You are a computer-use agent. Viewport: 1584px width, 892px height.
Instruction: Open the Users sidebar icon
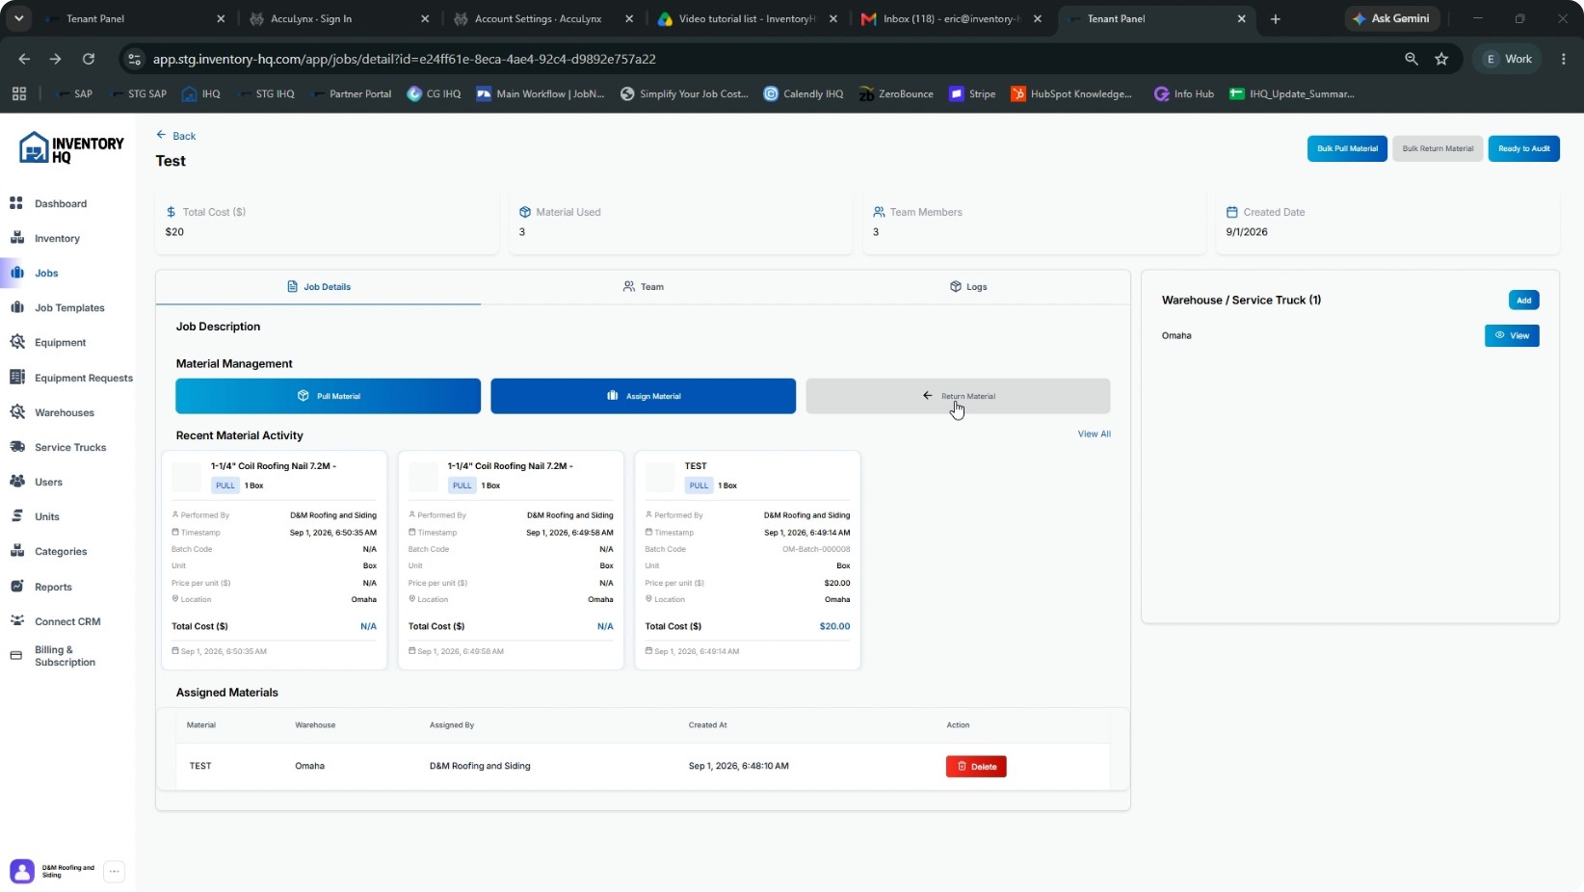click(16, 482)
